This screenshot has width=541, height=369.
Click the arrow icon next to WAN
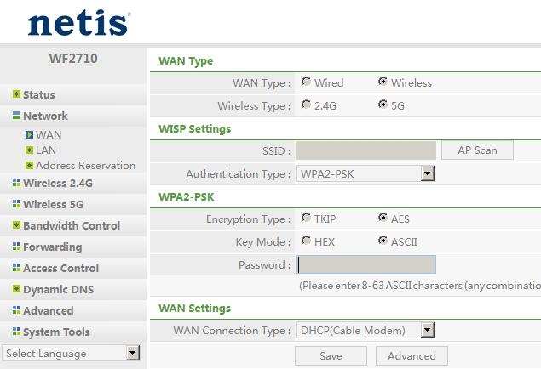29,134
